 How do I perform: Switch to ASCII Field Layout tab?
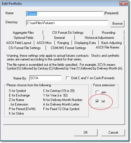[x=19, y=43]
